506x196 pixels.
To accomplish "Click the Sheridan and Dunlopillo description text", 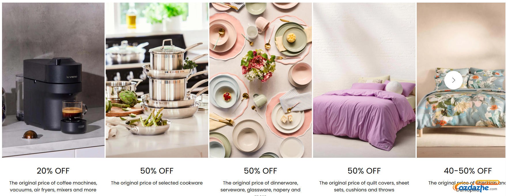I will 467,186.
